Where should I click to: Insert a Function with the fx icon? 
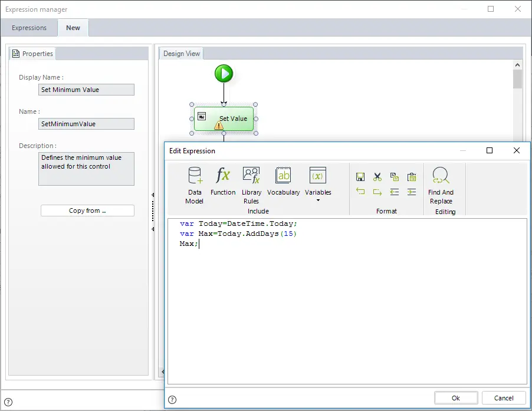(x=223, y=181)
